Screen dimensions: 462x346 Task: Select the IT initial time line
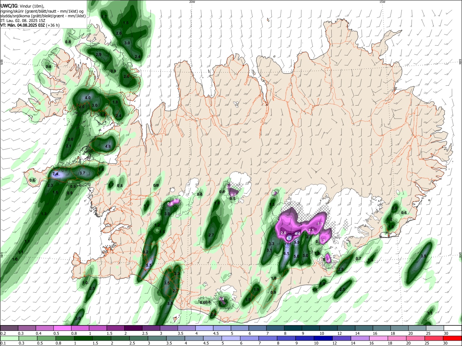23,21
